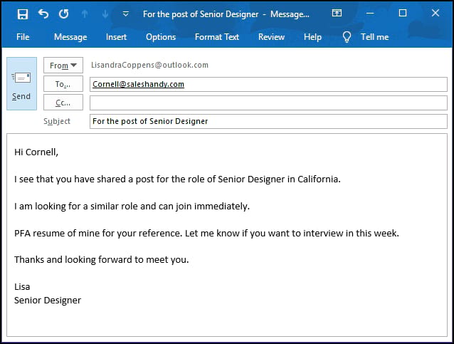454x344 pixels.
Task: Click the Tell me search box
Action: [374, 37]
